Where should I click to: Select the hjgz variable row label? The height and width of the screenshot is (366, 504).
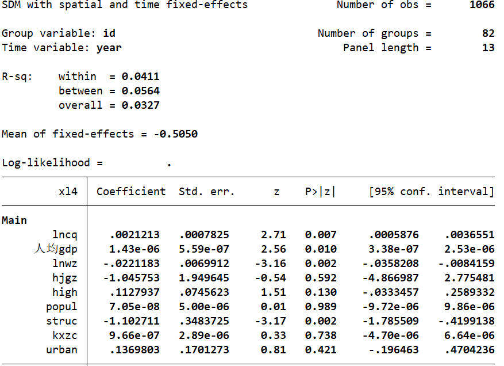(64, 278)
